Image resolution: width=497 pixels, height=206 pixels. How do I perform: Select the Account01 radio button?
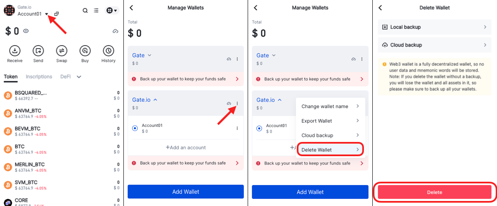pos(135,128)
